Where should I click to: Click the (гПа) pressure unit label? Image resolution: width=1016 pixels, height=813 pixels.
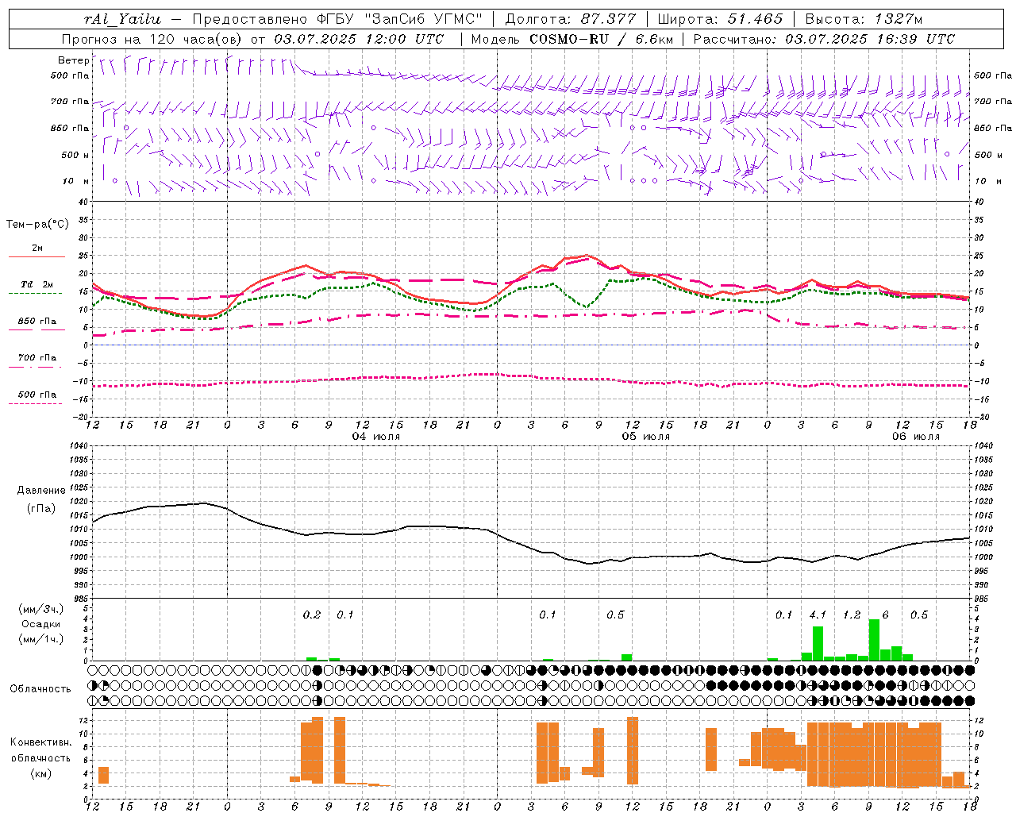41,508
